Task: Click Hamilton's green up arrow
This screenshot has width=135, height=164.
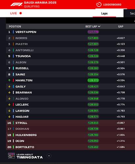Action: click(x=9, y=80)
